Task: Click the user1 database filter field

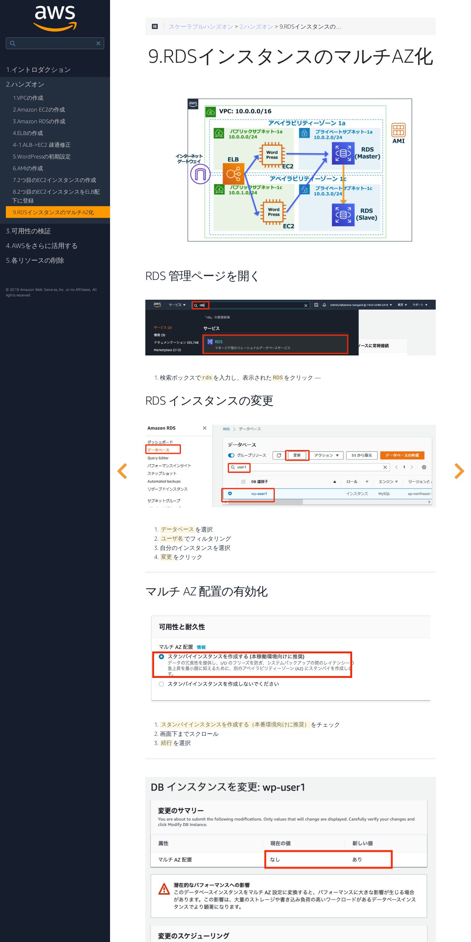Action: coord(308,467)
